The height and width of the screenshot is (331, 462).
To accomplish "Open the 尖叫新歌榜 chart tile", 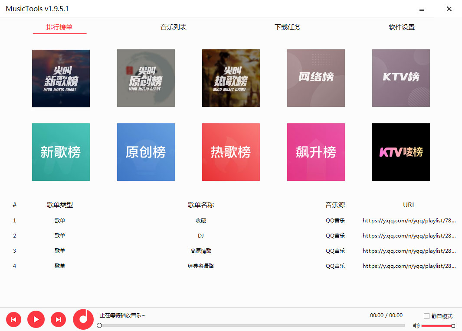I will coord(61,78).
